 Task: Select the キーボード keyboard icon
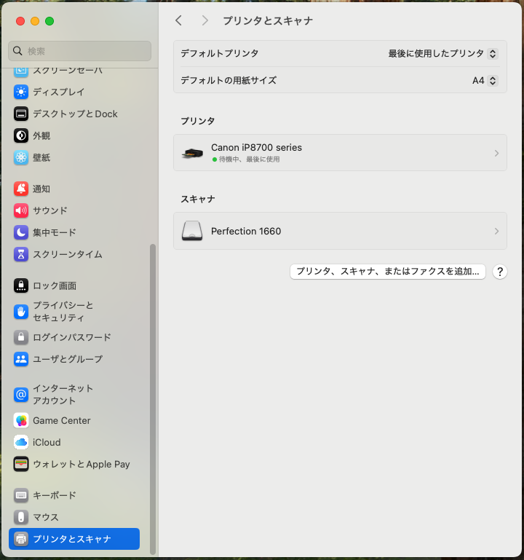21,495
